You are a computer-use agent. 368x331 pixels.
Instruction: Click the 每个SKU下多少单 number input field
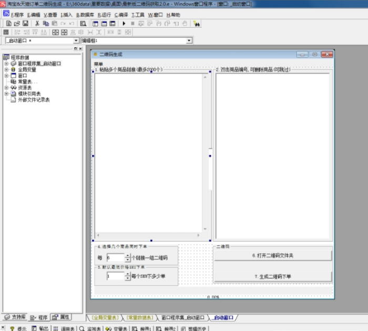point(115,276)
